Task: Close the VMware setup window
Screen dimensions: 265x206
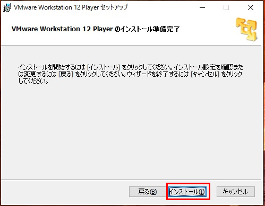Action: pyautogui.click(x=251, y=7)
